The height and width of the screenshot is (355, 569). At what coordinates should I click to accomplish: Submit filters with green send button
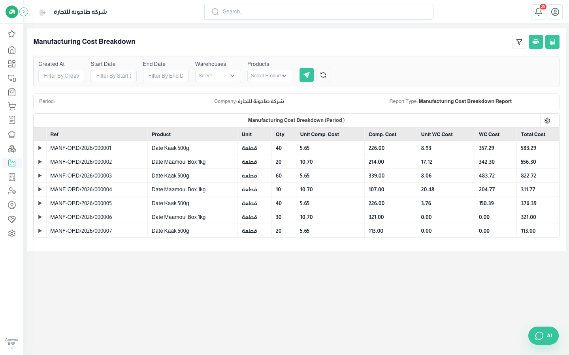307,75
